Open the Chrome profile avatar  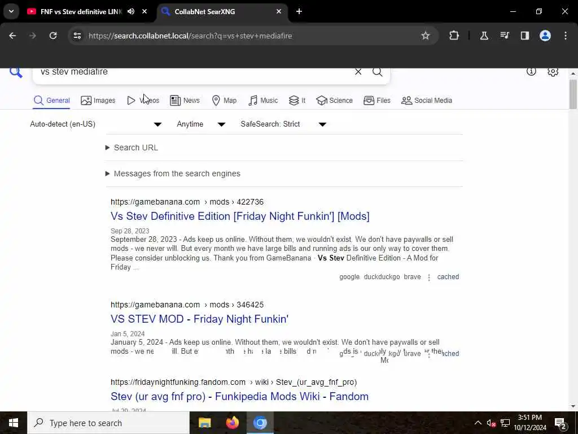545,36
